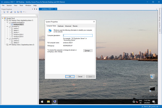Screen dimensions: 162x108
Task: Close the System Properties dialog
Action: 94,22
